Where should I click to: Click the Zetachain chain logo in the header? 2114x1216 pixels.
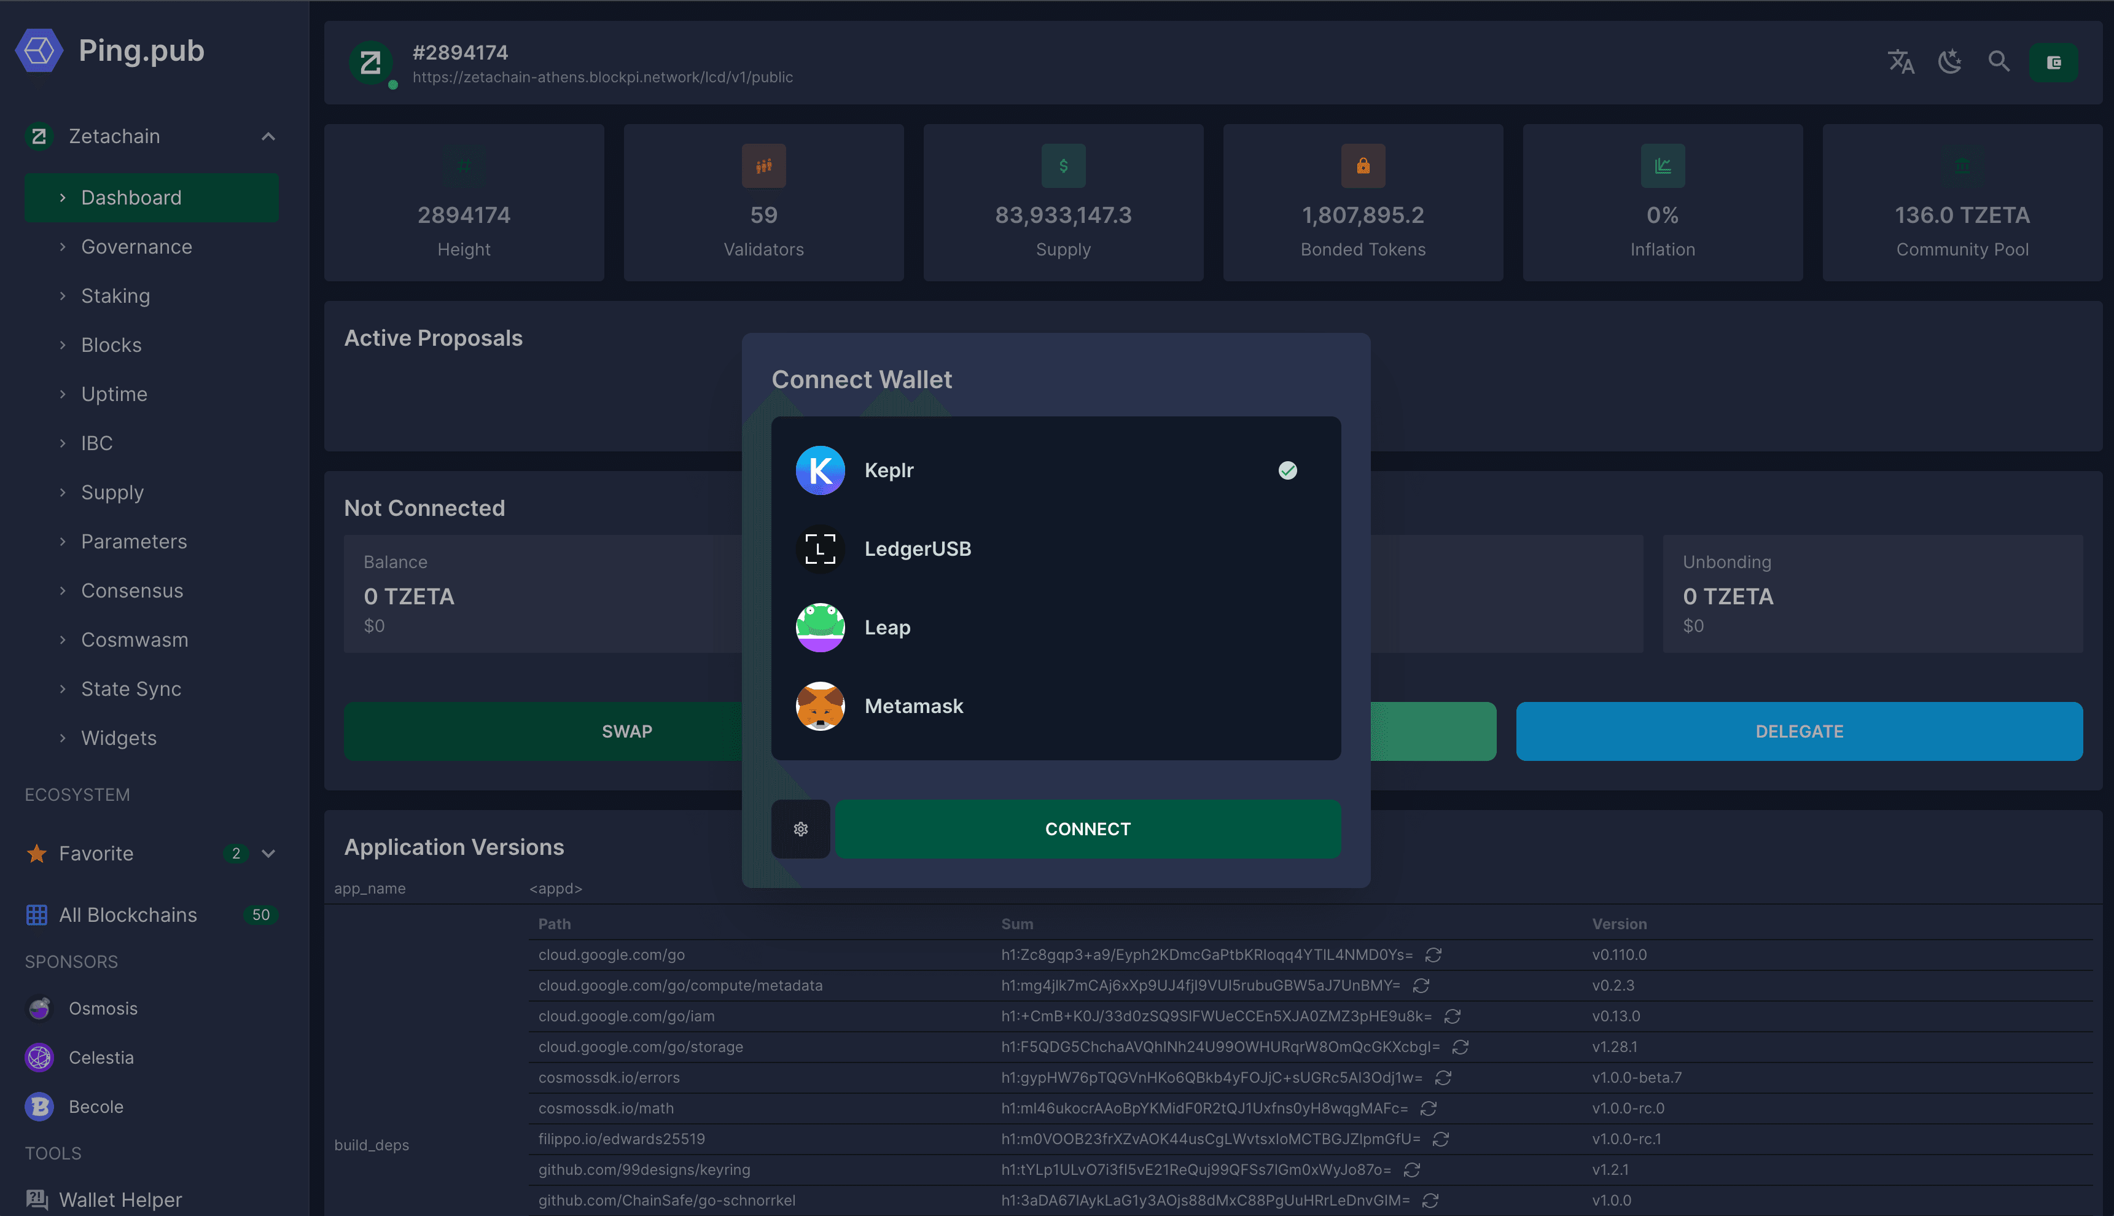(370, 62)
